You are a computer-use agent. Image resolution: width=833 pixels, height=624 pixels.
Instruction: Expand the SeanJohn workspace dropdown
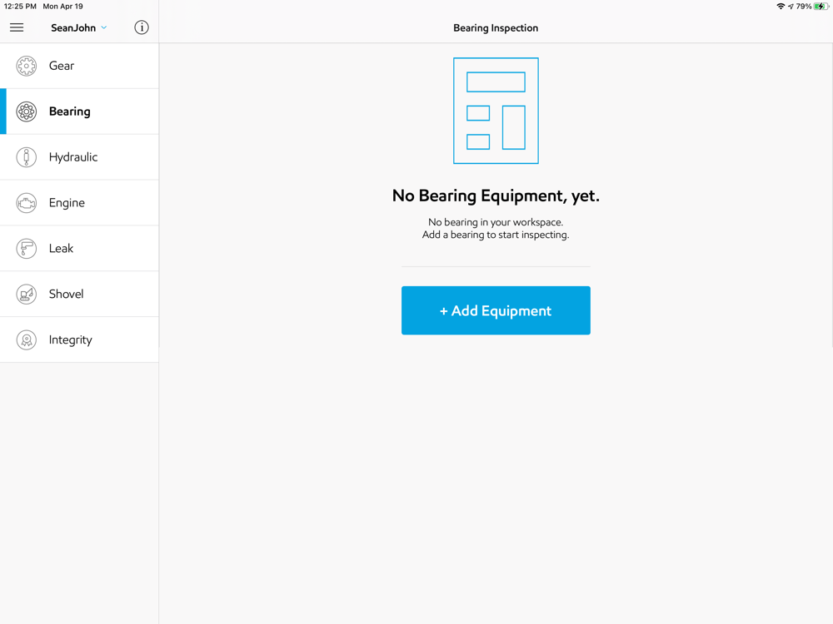[x=78, y=27]
